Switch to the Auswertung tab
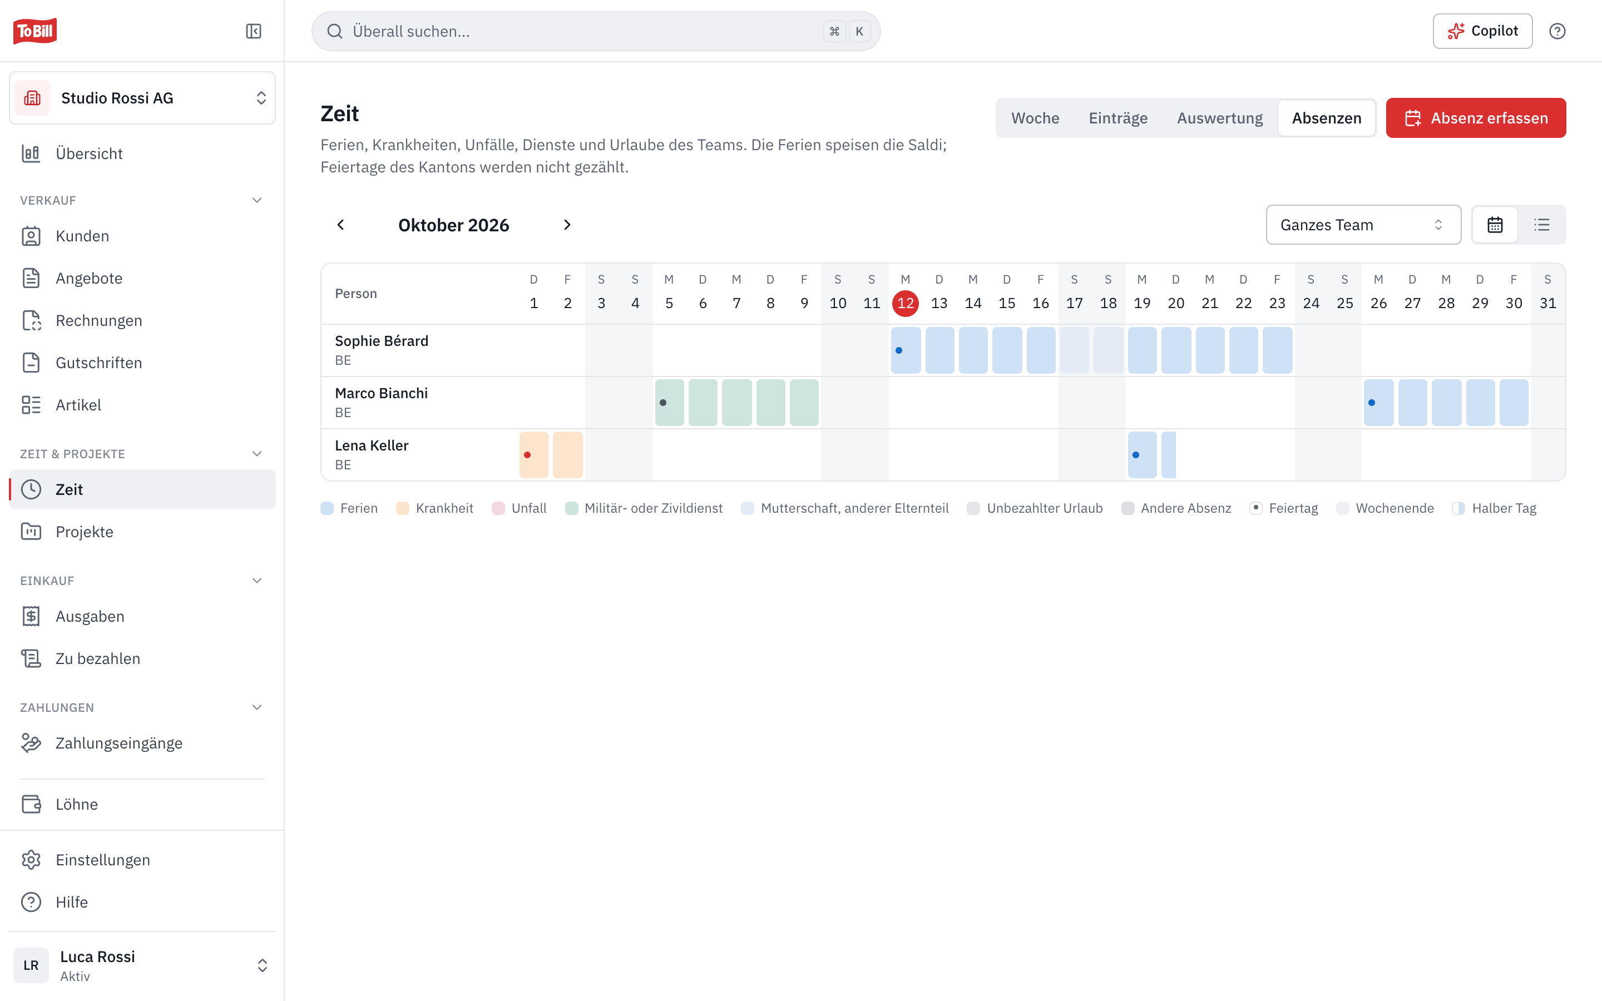The image size is (1602, 1001). (1219, 118)
